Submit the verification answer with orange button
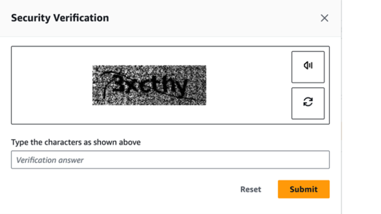 [x=303, y=189]
